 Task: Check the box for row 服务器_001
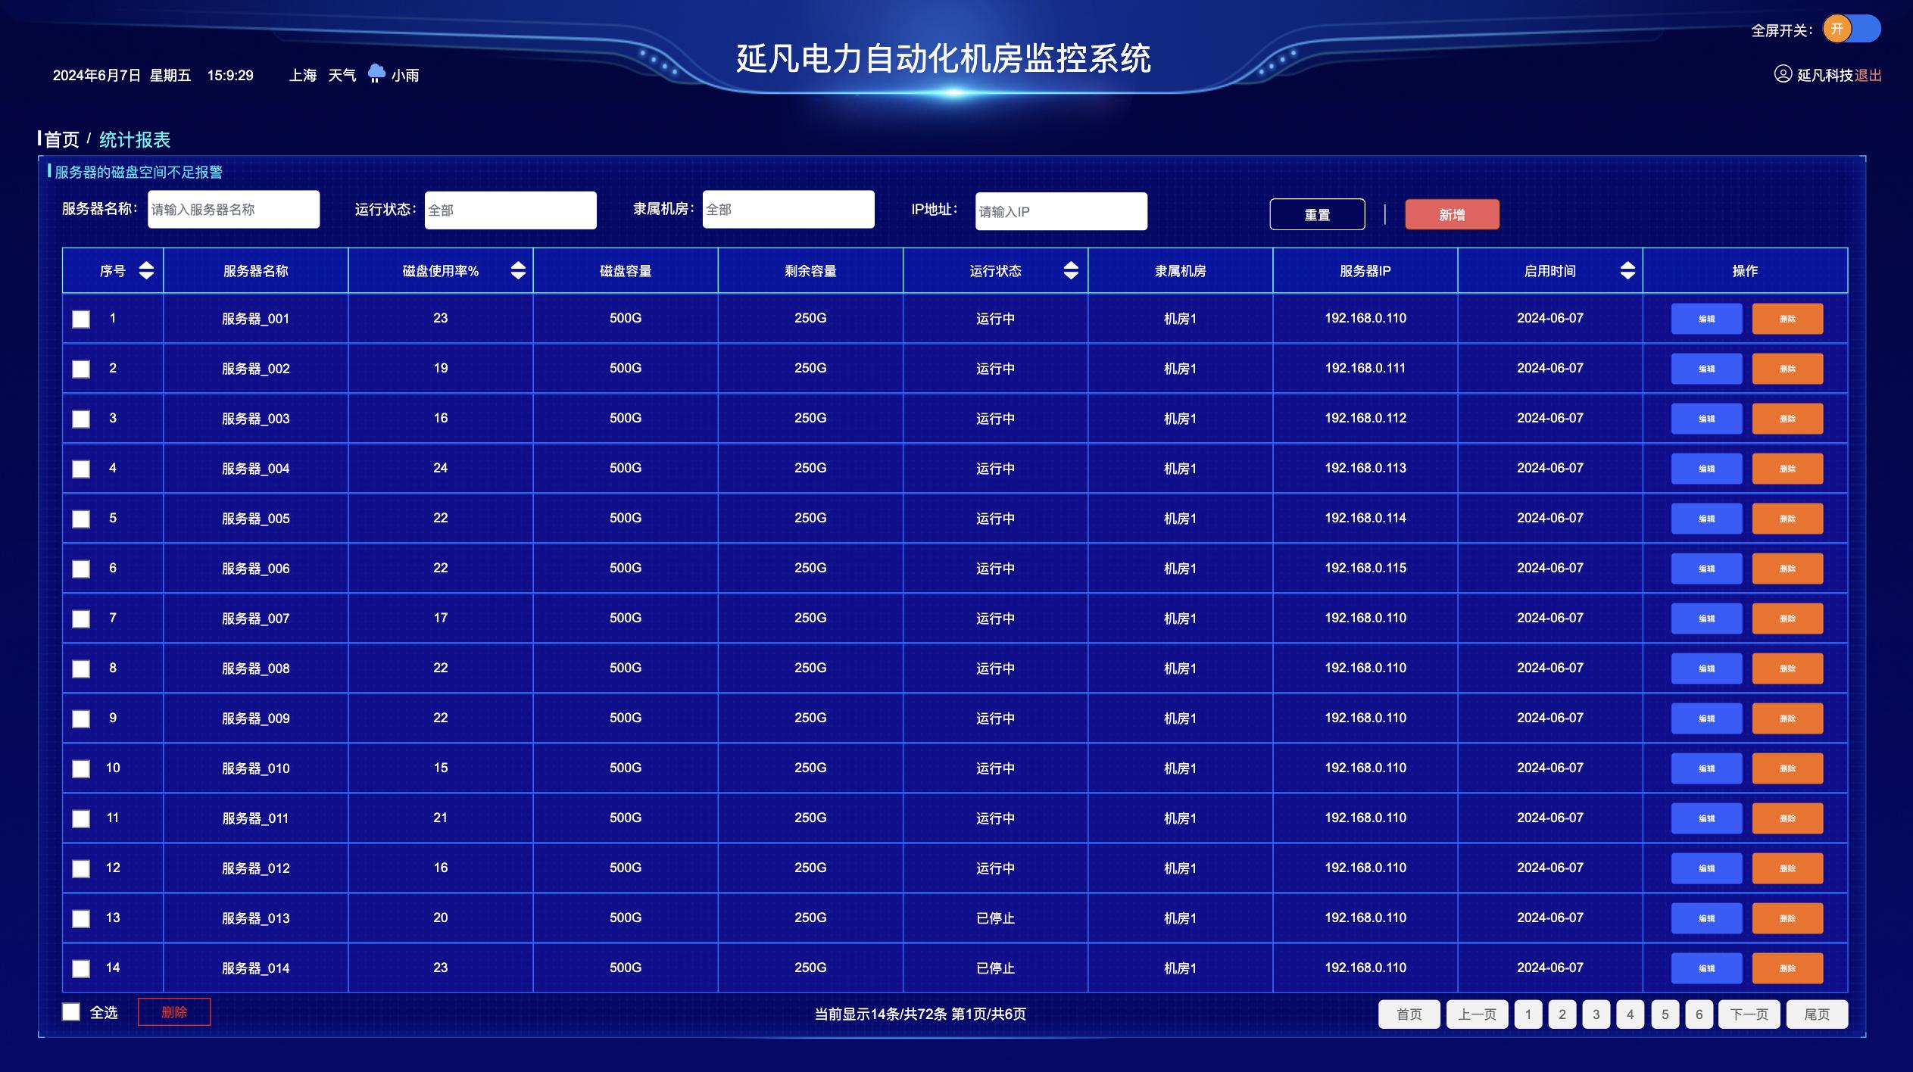(81, 319)
